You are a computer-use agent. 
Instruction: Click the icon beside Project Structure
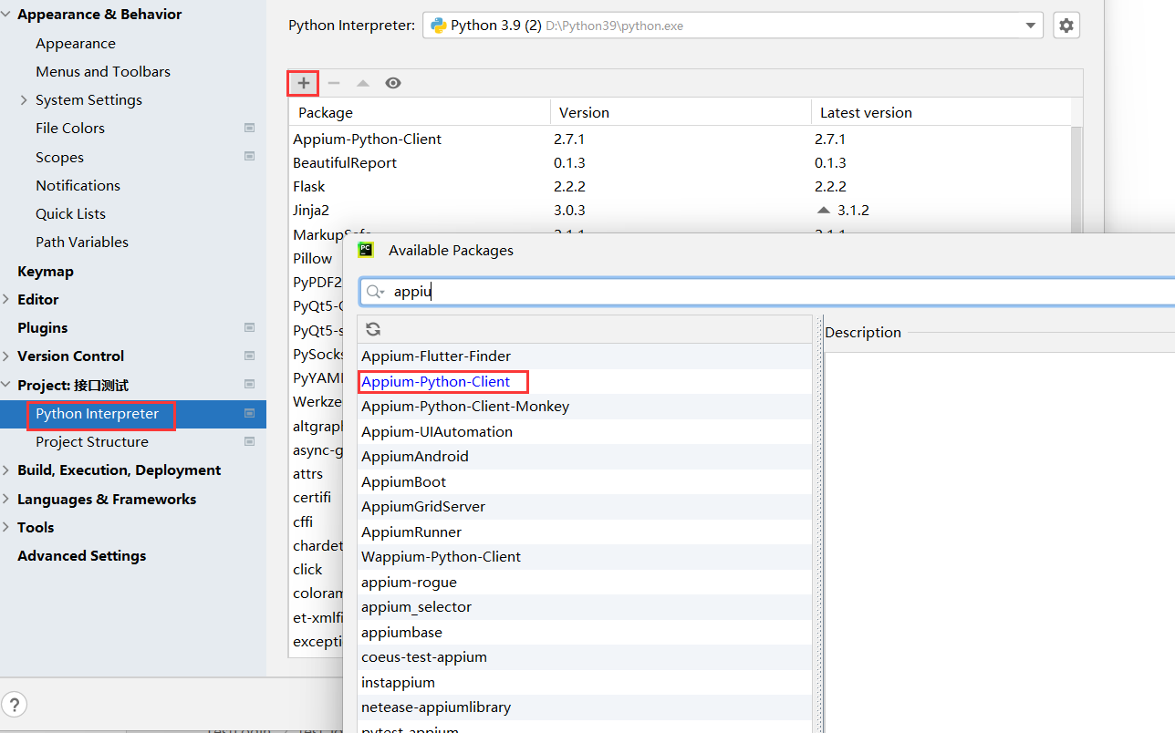click(250, 441)
